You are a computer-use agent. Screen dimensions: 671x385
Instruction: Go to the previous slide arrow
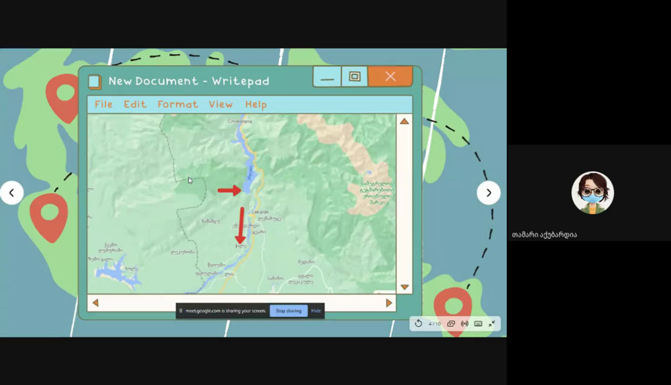click(12, 193)
